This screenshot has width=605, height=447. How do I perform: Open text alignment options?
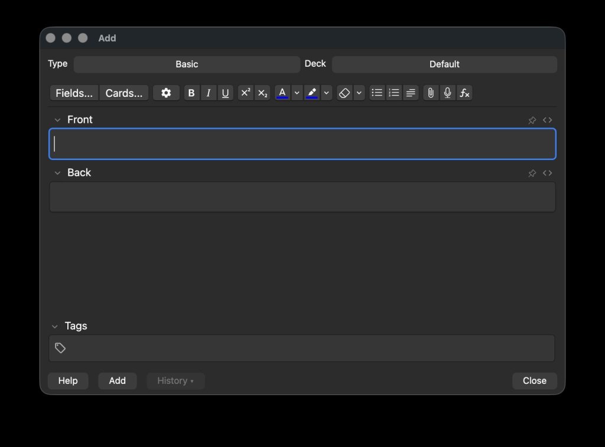click(x=411, y=93)
